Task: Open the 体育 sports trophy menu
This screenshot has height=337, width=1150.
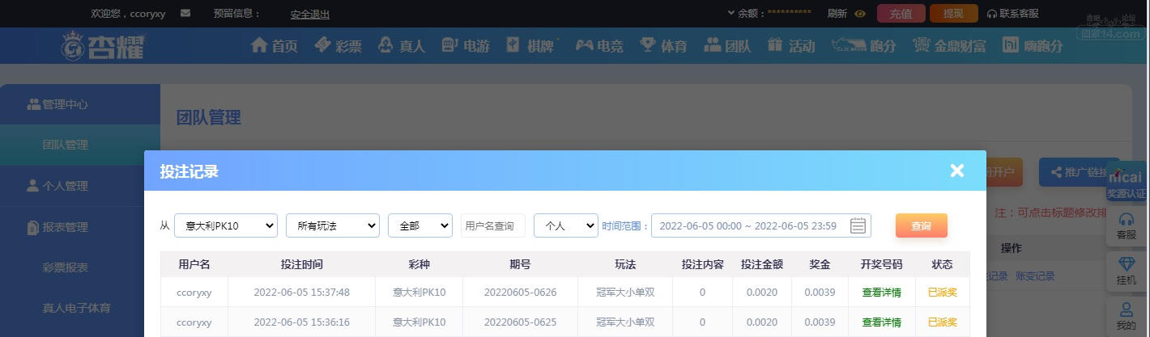Action: click(x=663, y=46)
